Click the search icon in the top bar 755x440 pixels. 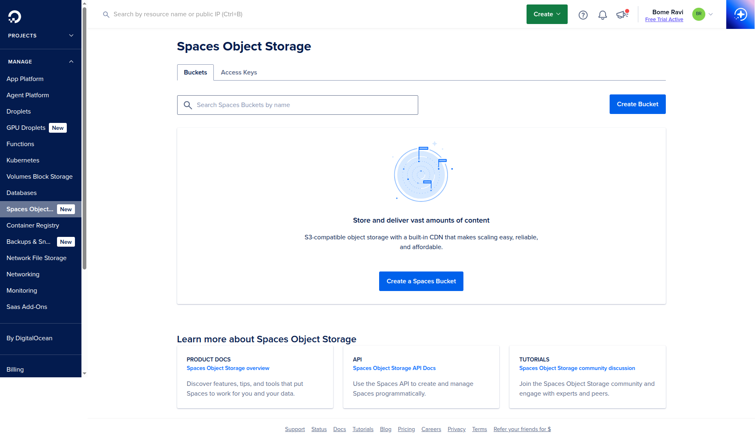106,14
